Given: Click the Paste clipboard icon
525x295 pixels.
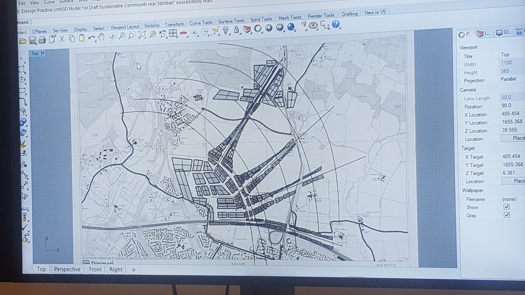Looking at the screenshot, I should 81,38.
